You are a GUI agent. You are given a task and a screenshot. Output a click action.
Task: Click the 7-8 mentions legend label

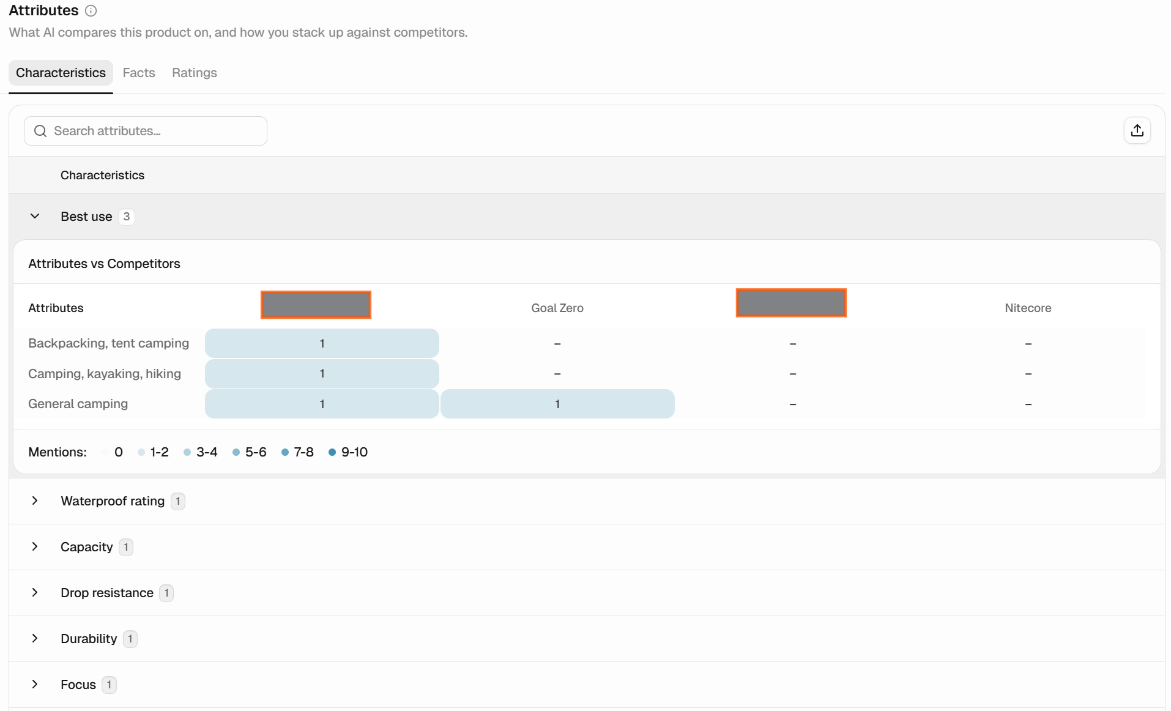coord(303,452)
